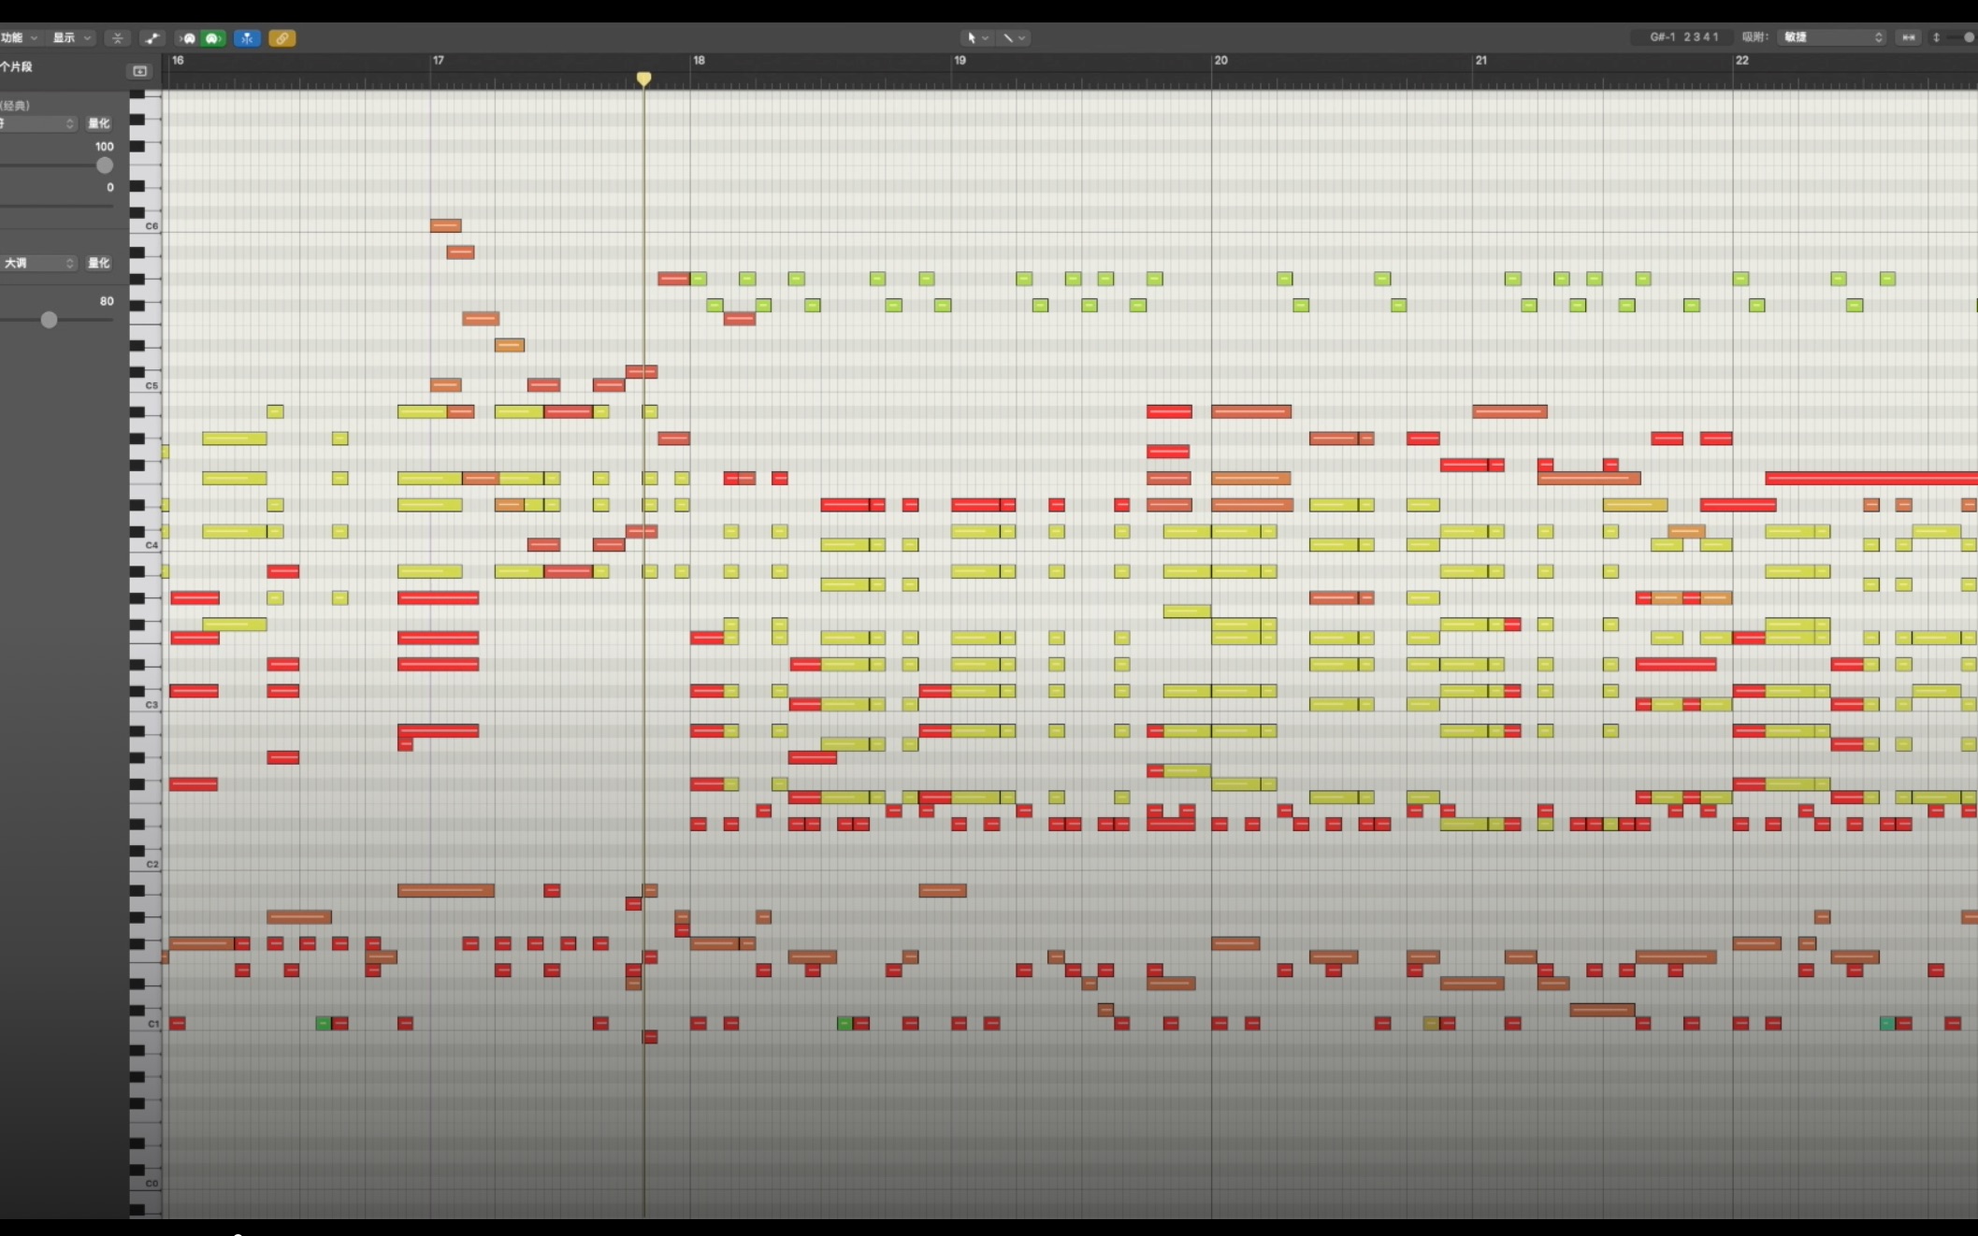Click bar 22 in the ruler
1978x1236 pixels.
(1741, 60)
